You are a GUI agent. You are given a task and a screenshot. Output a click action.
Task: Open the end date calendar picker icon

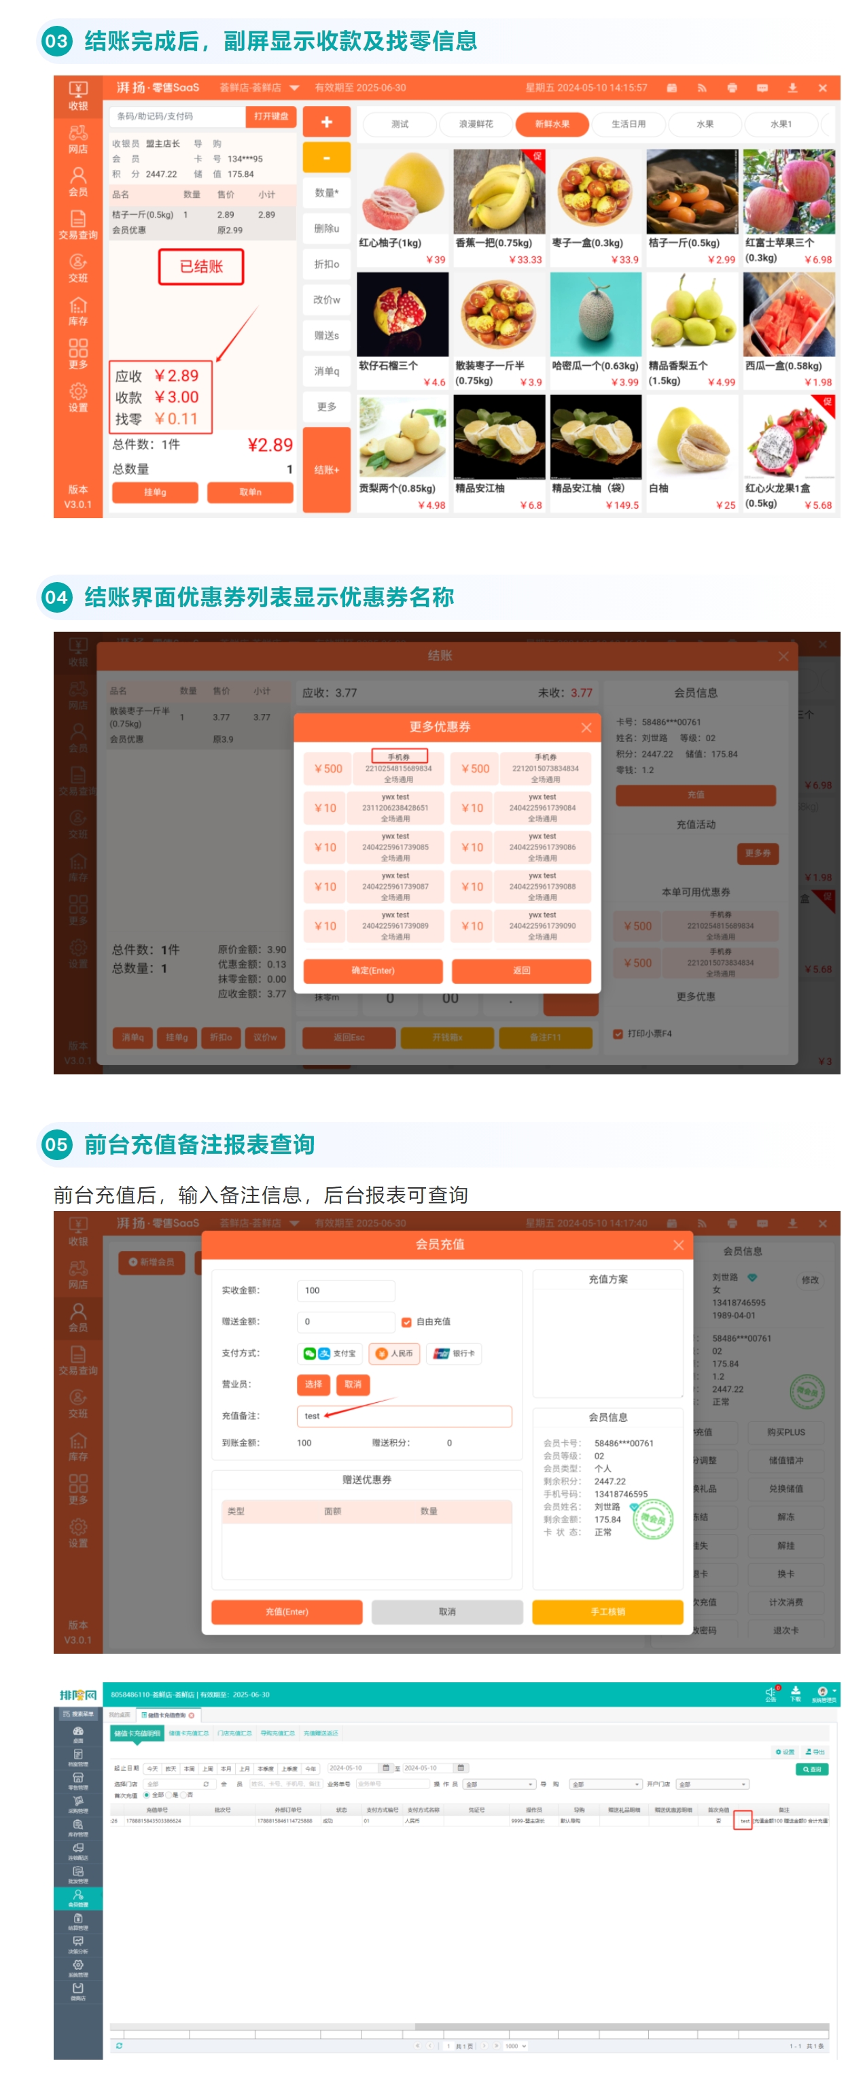[461, 1767]
